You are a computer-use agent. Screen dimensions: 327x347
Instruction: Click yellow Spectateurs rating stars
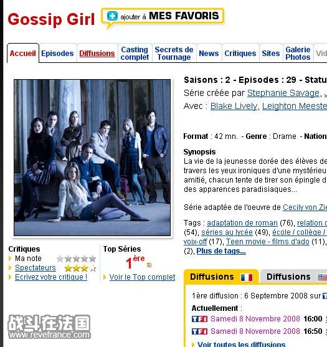80,269
